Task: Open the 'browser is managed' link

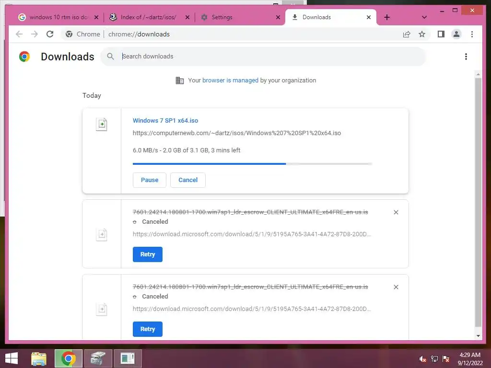Action: coord(230,80)
